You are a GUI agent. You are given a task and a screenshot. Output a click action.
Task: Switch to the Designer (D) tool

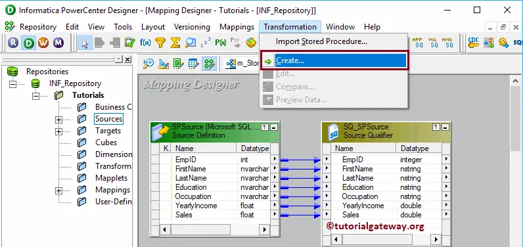pyautogui.click(x=29, y=43)
